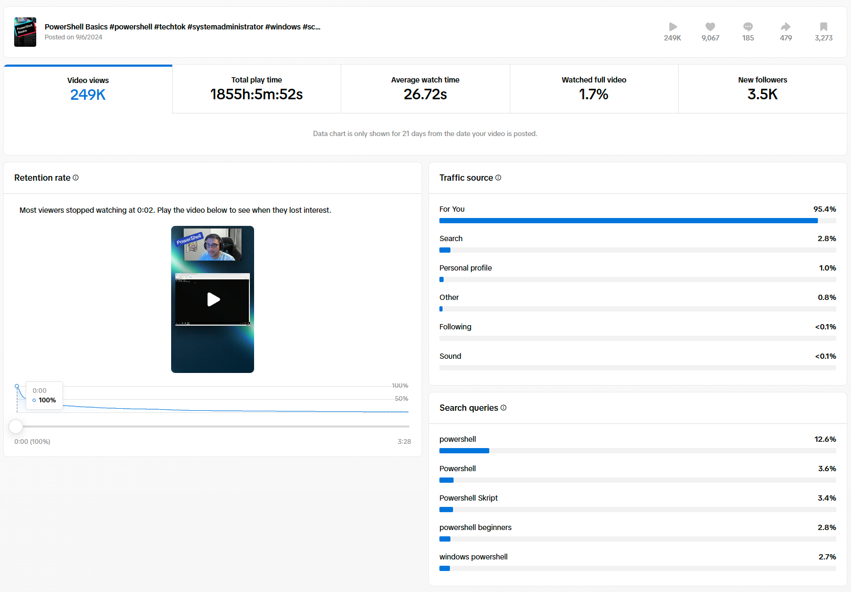This screenshot has width=851, height=592.
Task: Click the comments bubble icon above 185
Action: point(748,27)
